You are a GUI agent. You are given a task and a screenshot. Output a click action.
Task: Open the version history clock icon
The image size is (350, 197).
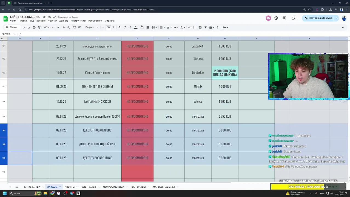pos(276,18)
